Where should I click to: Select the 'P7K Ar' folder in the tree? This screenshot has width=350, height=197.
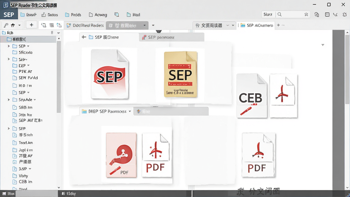click(22, 71)
